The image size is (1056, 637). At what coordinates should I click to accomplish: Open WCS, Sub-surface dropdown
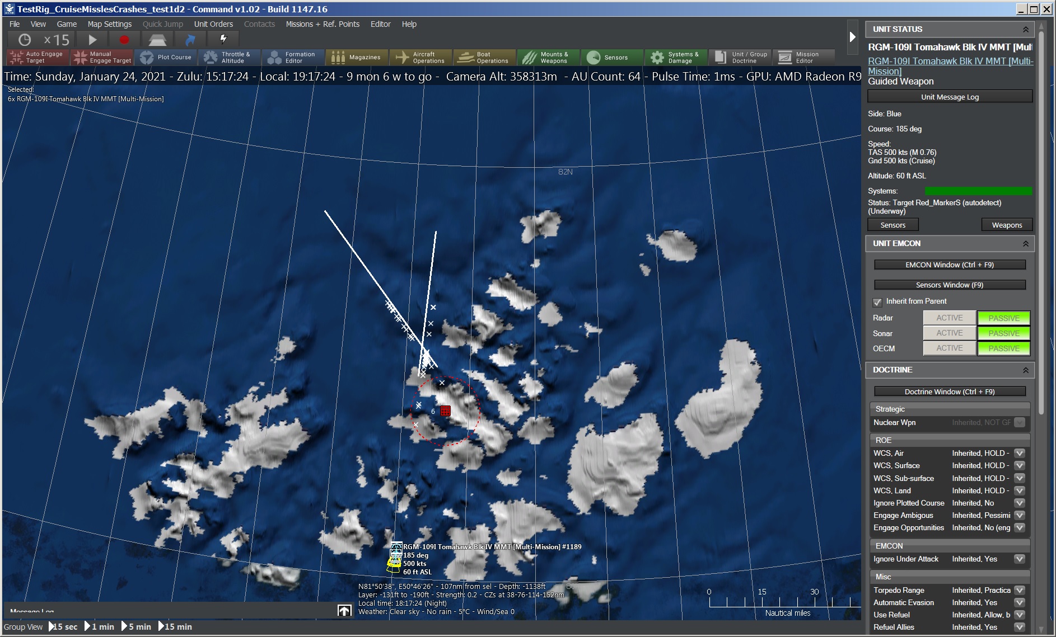pos(1019,478)
